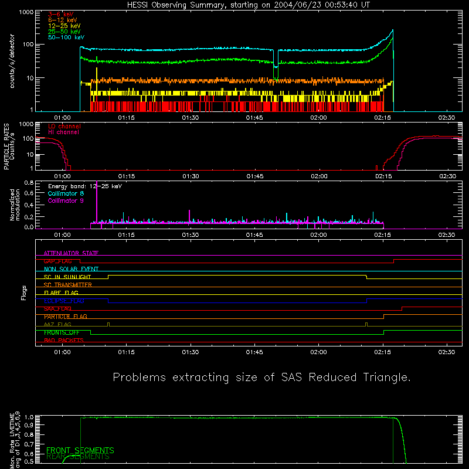Click the ATTENUATOR_STATE flag label
This screenshot has height=469, width=469.
71,253
